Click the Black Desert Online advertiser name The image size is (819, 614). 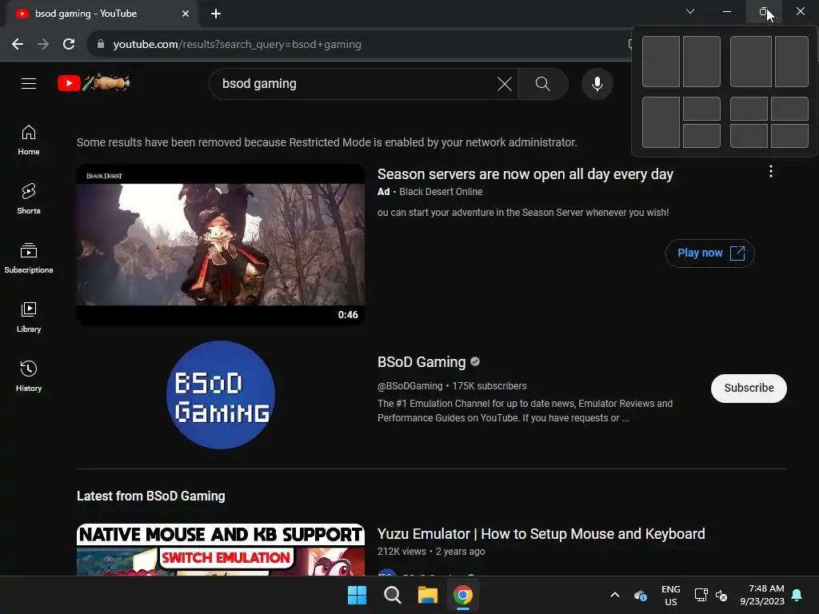(x=441, y=192)
